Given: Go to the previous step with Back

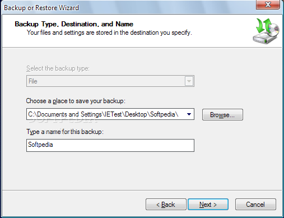Looking at the screenshot, I should pos(166,205).
